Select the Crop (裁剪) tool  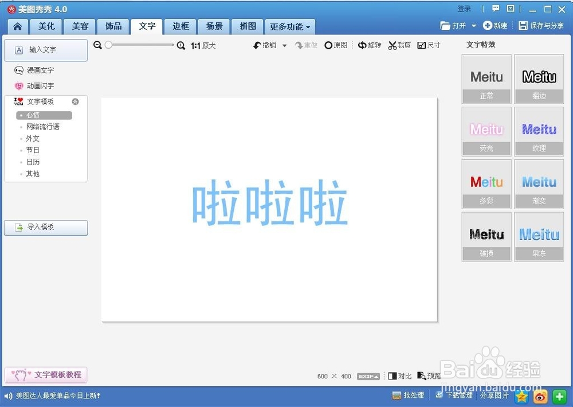click(x=399, y=45)
